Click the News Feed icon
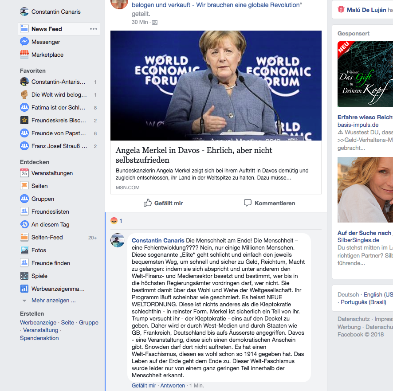The height and width of the screenshot is (391, 393). pos(24,29)
